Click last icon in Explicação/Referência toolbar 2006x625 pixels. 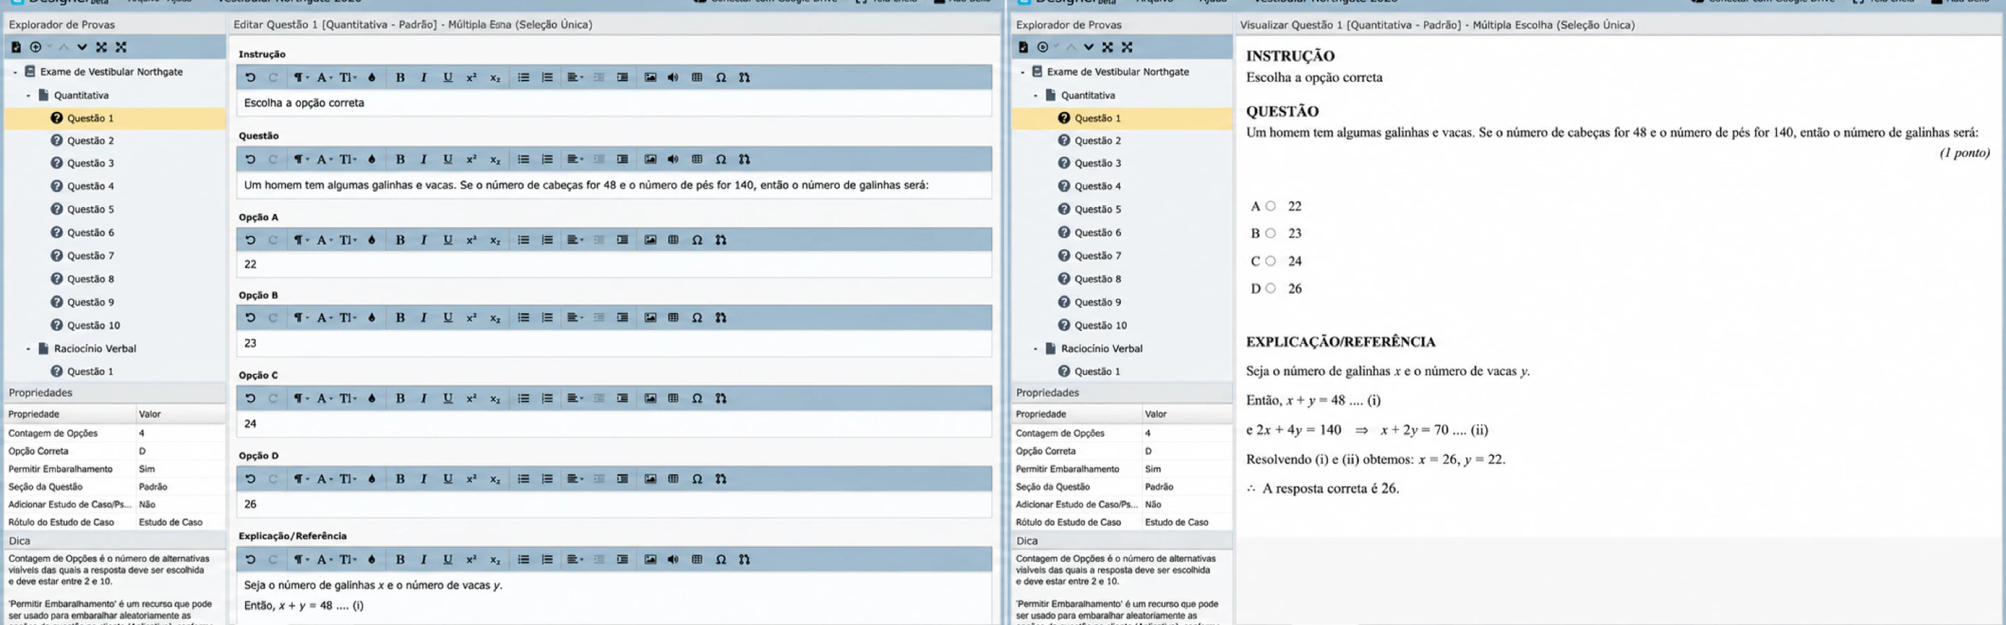tap(745, 559)
